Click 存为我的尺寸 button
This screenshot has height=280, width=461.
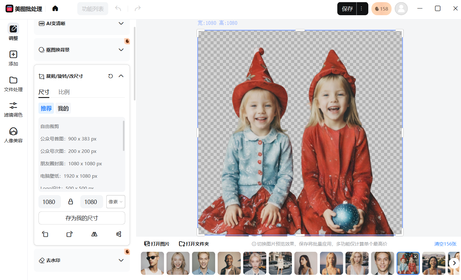[82, 218]
